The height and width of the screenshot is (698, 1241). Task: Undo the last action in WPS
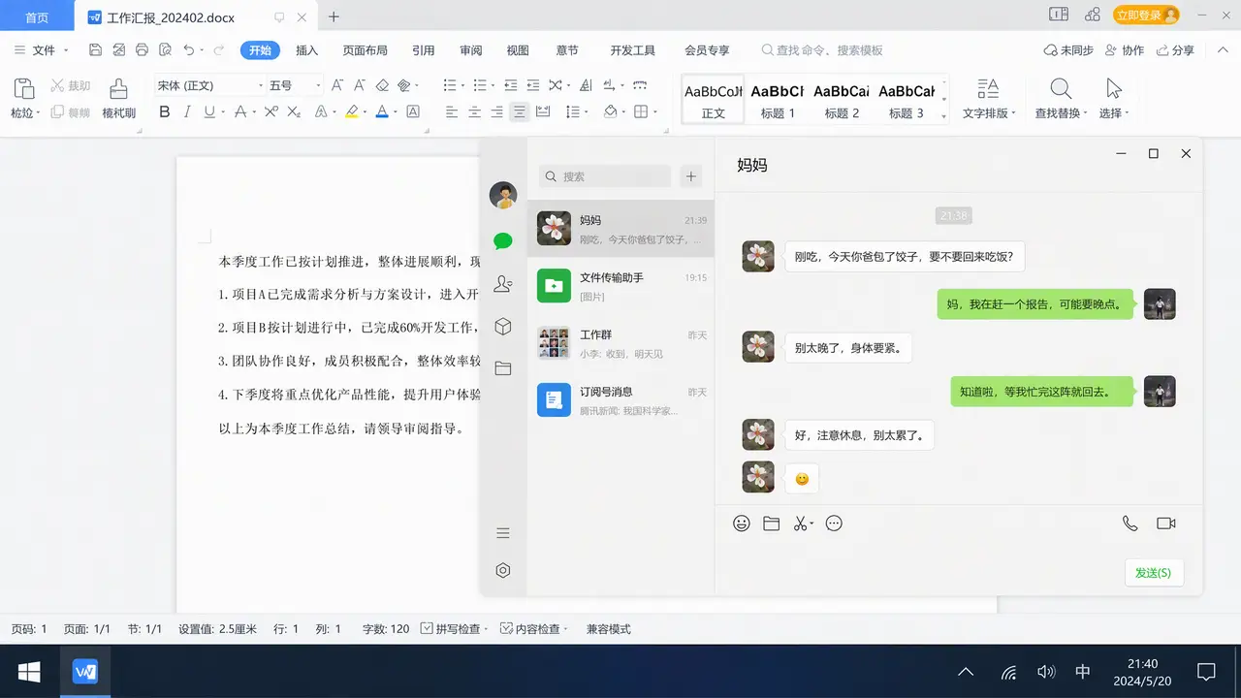click(x=188, y=50)
